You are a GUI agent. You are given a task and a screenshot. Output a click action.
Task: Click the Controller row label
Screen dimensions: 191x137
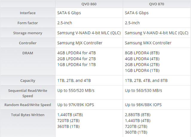click(28, 43)
